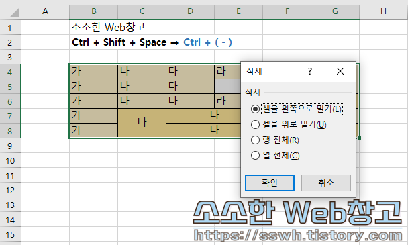Select row 7 header
This screenshot has height=245, width=408.
pyautogui.click(x=11, y=116)
